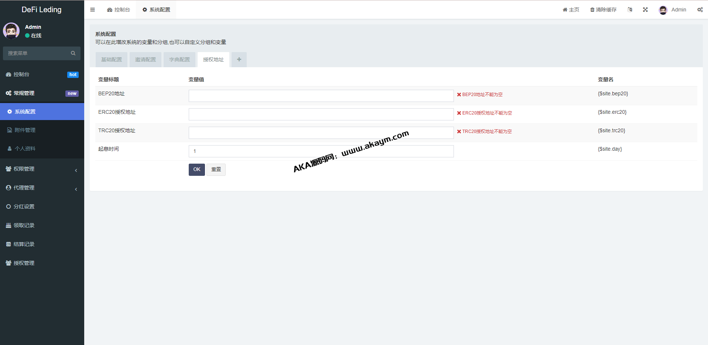Collapse the 常规管理 menu group

pos(42,93)
